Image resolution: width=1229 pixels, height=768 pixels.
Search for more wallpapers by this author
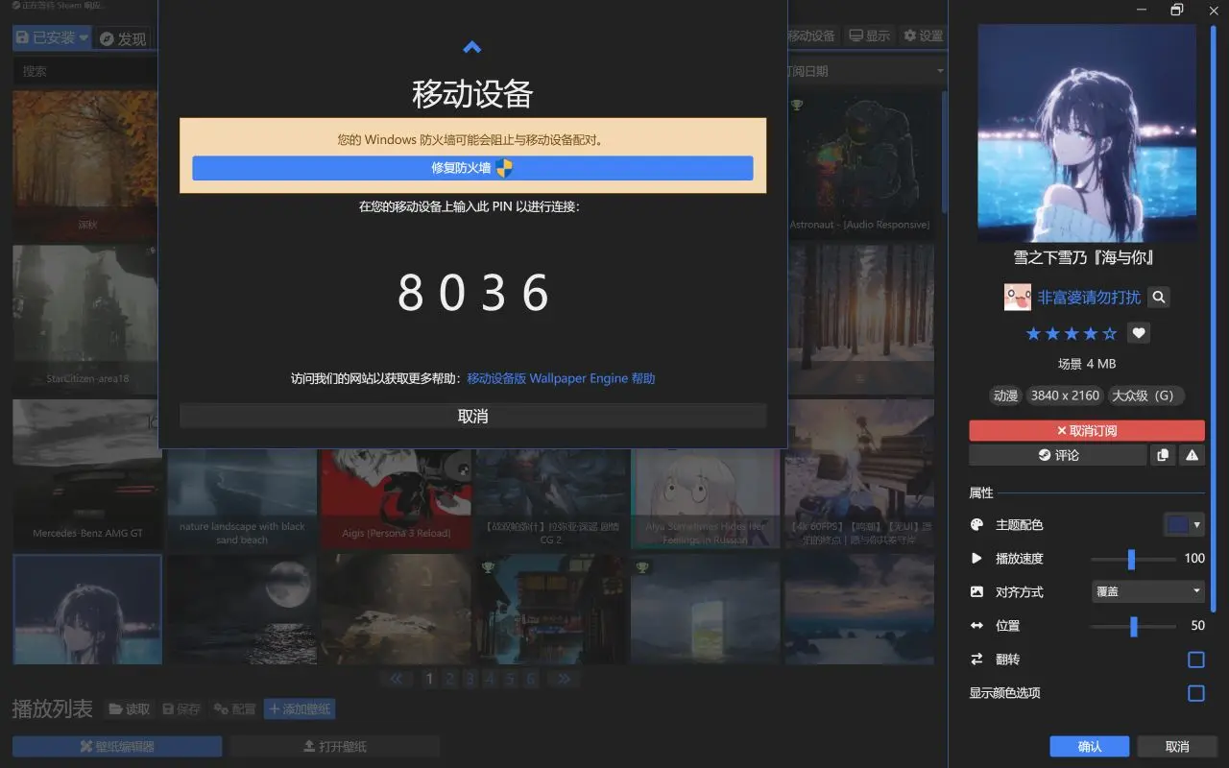pos(1159,298)
